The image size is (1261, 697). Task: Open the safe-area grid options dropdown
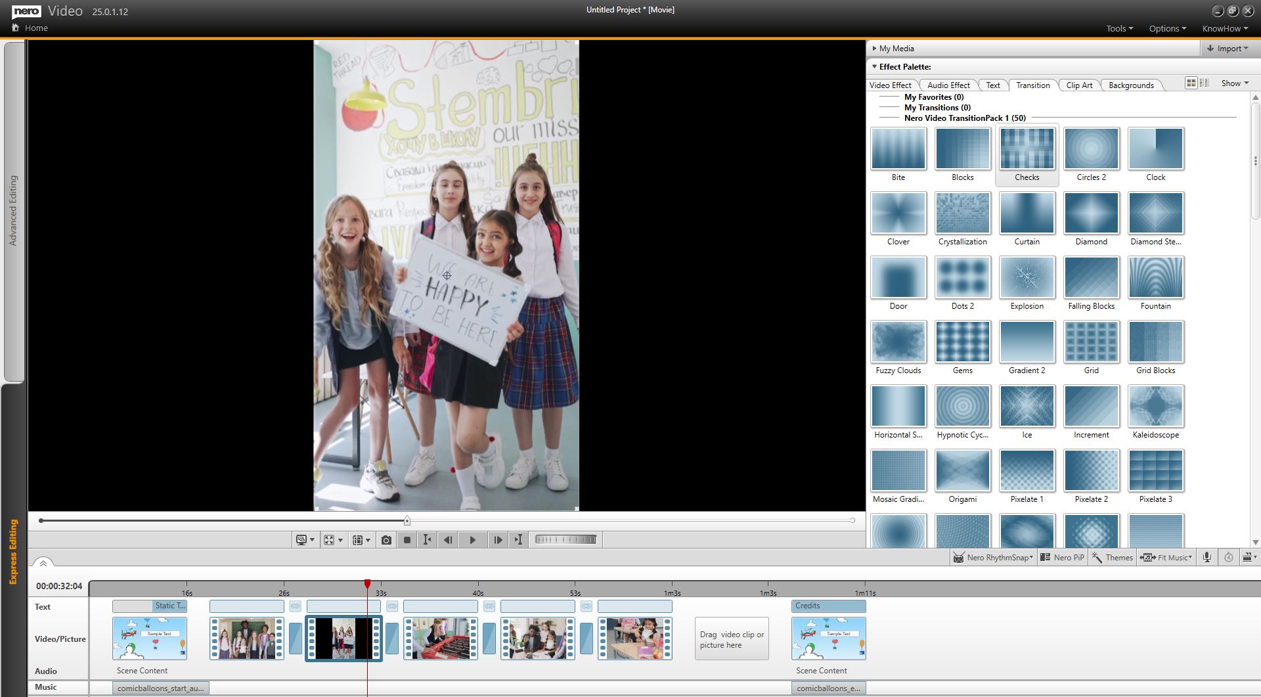[361, 540]
